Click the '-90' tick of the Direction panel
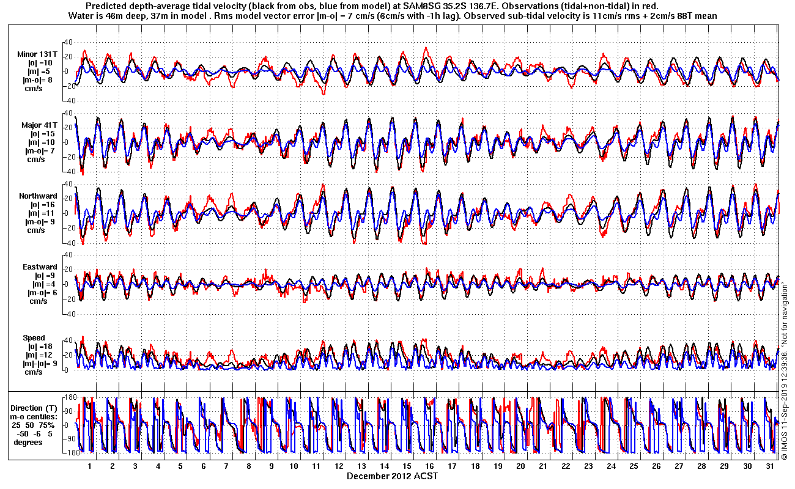The width and height of the screenshot is (795, 489). click(69, 438)
